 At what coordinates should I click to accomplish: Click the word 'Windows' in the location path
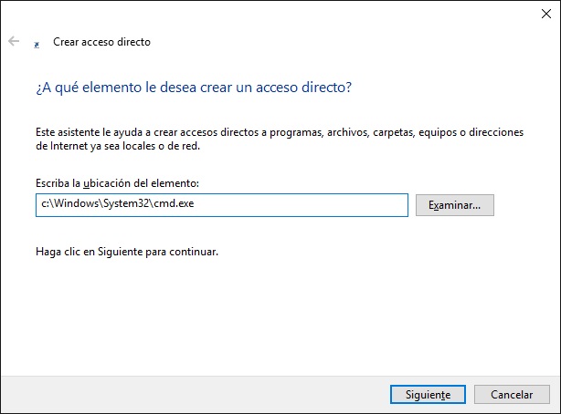pos(72,204)
